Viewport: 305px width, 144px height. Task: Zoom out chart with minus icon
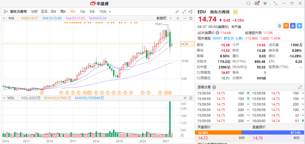[184, 18]
